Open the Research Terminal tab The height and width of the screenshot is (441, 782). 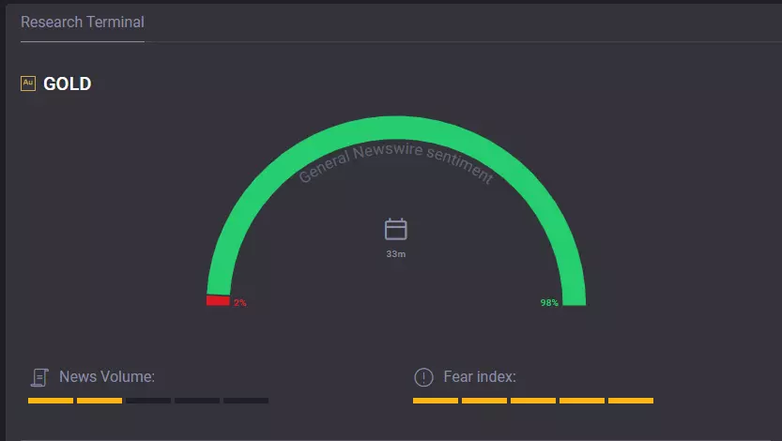tap(83, 22)
